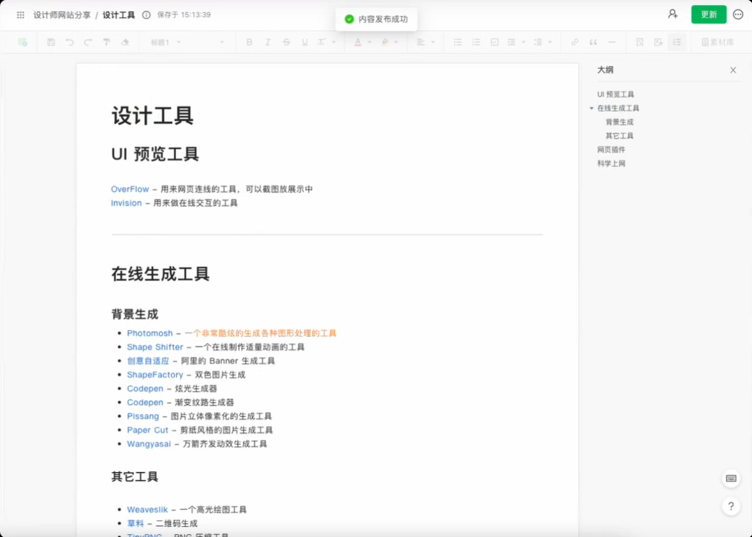The image size is (752, 537).
Task: Insert a horizontal divider line
Action: point(612,42)
